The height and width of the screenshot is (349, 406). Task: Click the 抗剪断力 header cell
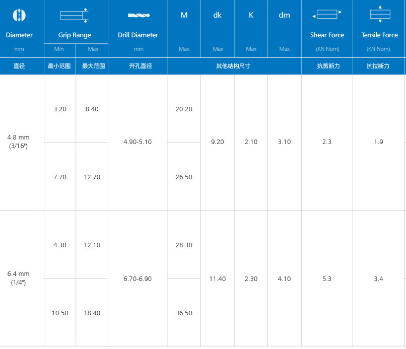(x=327, y=66)
